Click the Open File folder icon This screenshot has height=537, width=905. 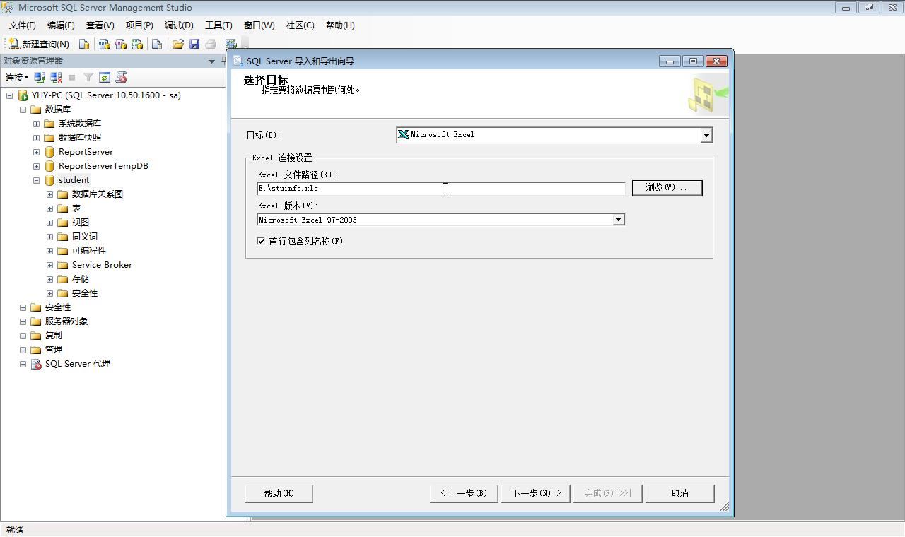pos(177,44)
